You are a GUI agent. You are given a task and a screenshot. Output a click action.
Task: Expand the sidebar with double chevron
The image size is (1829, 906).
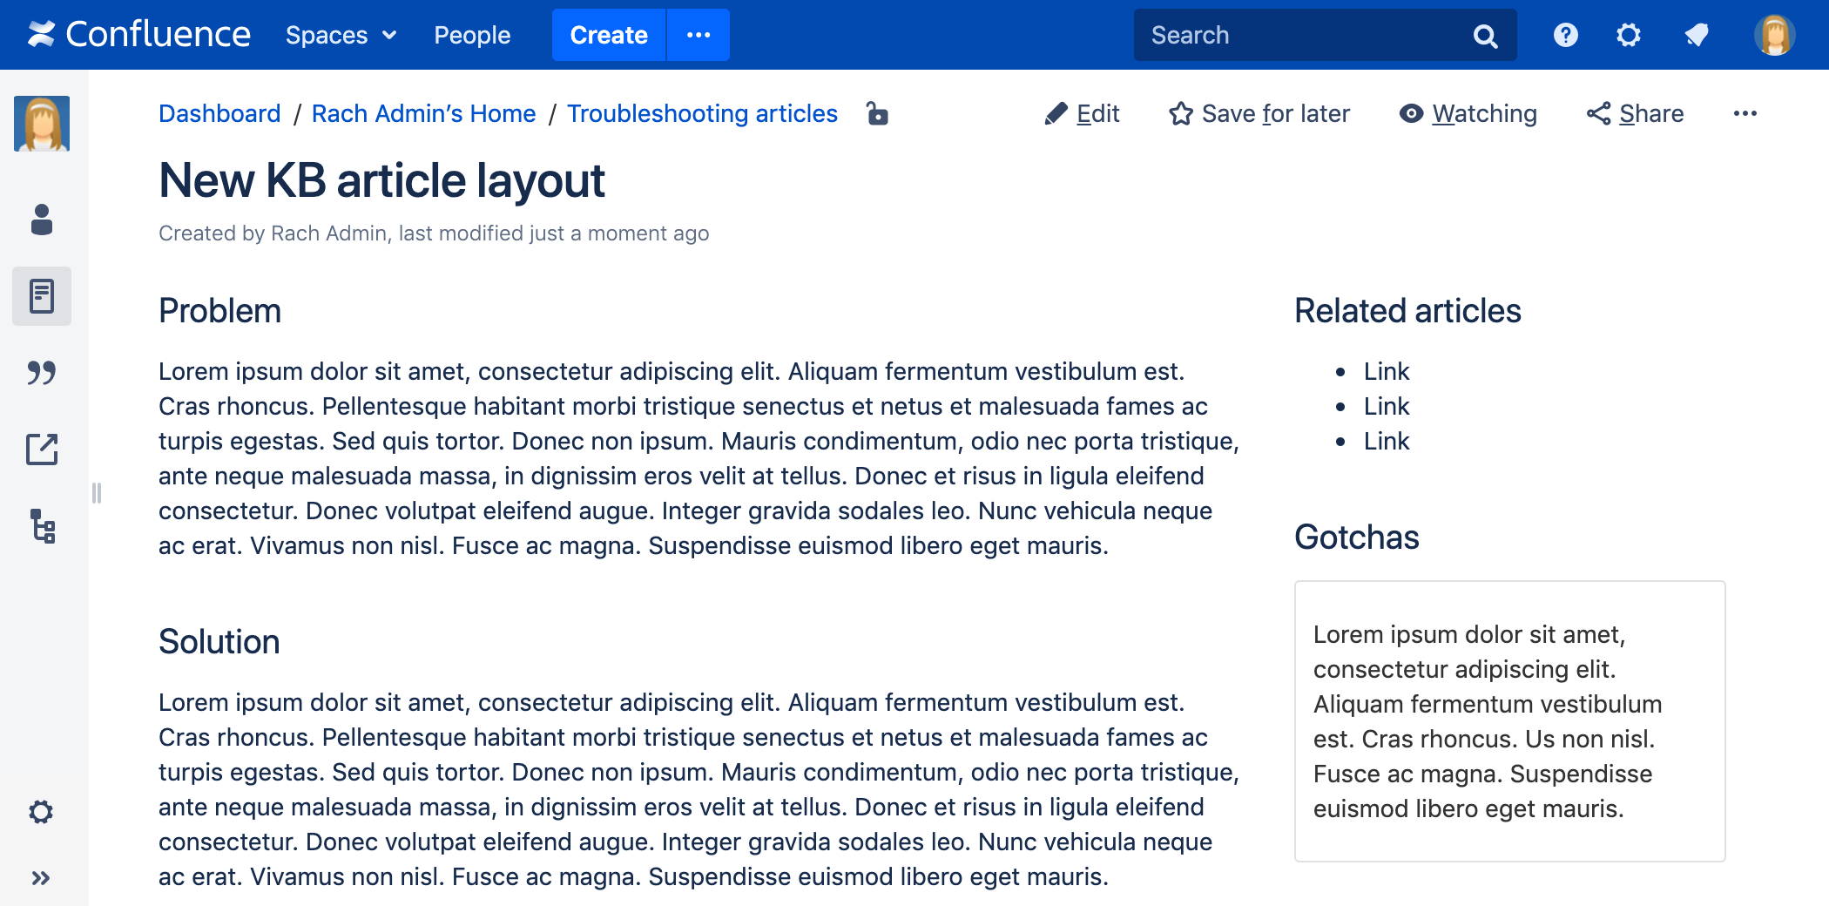pos(41,878)
